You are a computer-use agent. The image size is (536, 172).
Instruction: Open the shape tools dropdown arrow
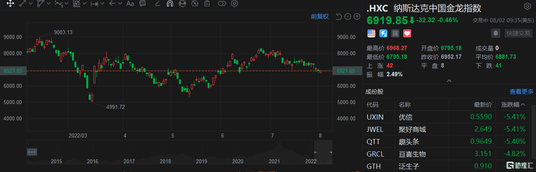click(x=49, y=4)
